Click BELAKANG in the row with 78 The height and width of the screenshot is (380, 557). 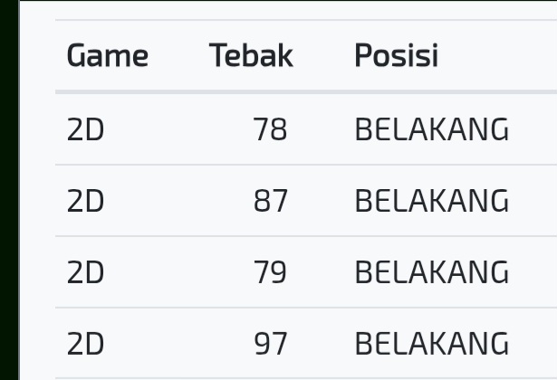click(431, 130)
